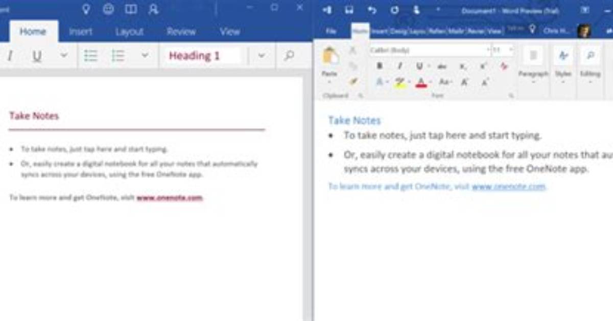
Task: Toggle Bold in the Word Preview Font group
Action: (380, 66)
